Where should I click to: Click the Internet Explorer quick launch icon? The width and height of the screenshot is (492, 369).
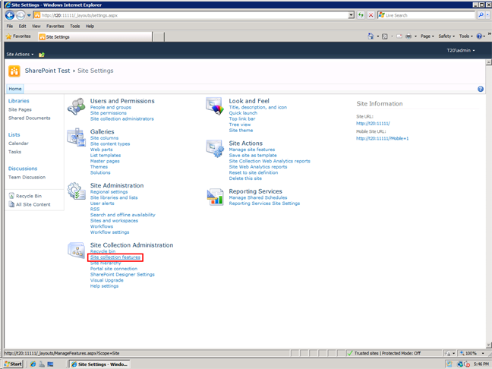33,364
